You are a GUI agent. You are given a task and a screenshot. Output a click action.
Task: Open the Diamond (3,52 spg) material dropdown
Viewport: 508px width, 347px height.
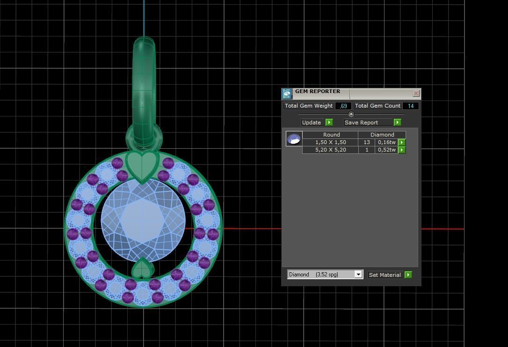point(358,275)
